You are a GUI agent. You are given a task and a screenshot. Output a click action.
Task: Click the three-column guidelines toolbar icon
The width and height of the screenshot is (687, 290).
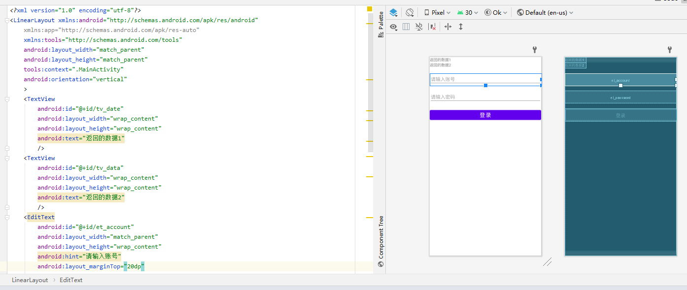click(406, 27)
